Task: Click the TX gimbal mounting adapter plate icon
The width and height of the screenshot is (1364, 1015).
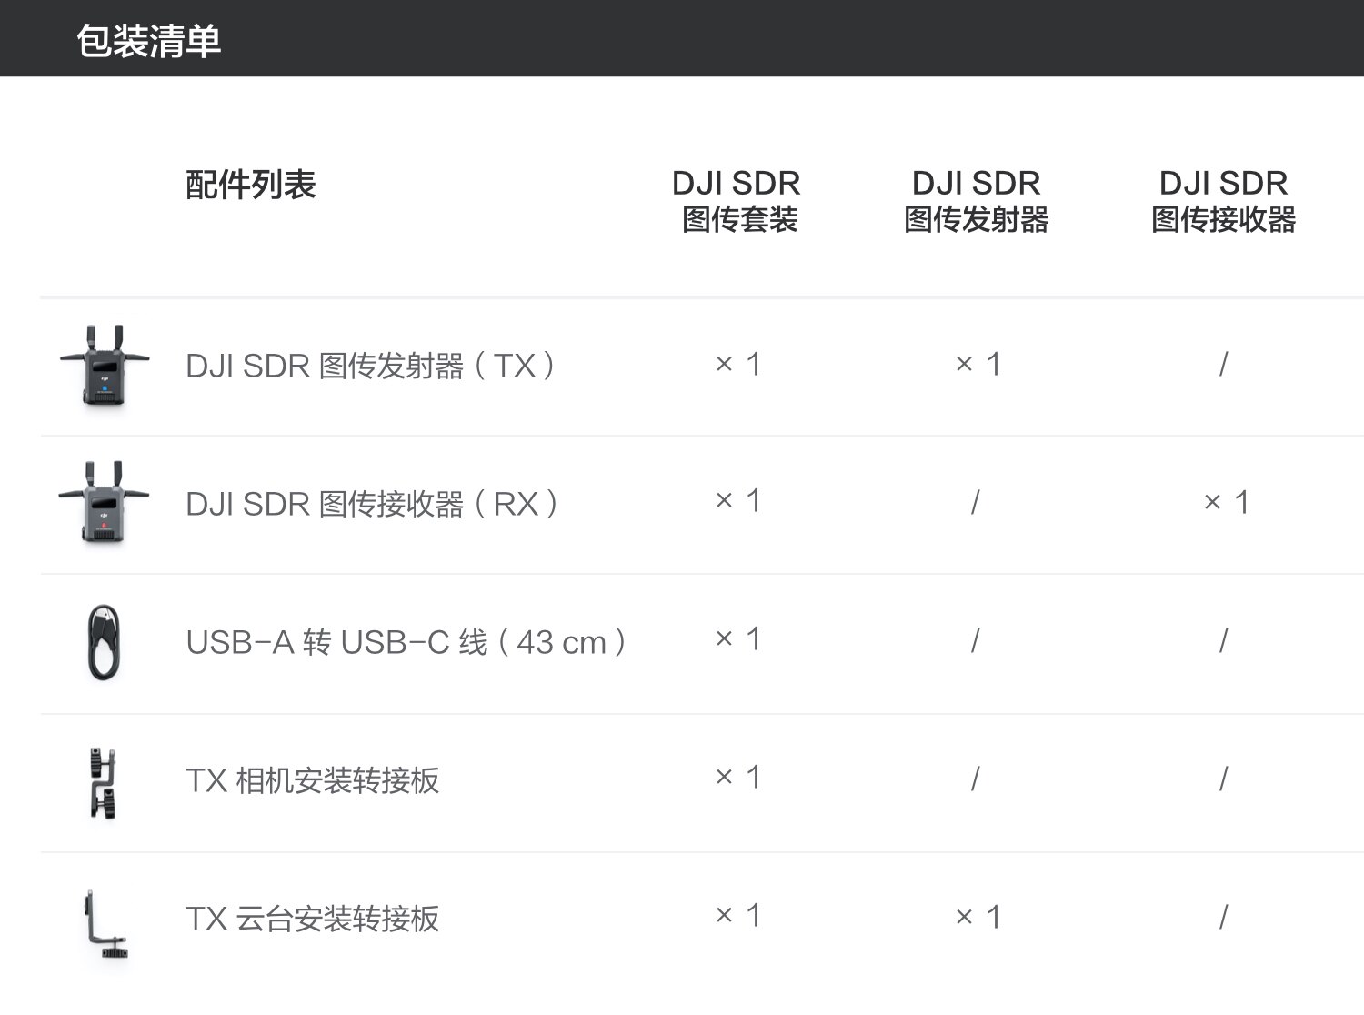Action: 104,923
